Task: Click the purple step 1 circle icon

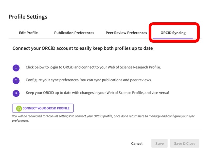Action: click(x=16, y=68)
